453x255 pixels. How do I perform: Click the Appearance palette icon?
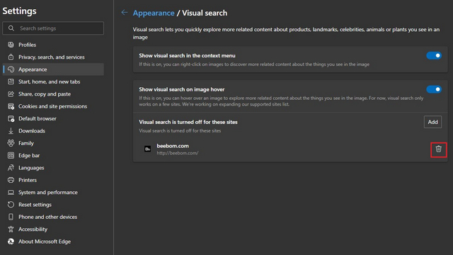tap(11, 69)
